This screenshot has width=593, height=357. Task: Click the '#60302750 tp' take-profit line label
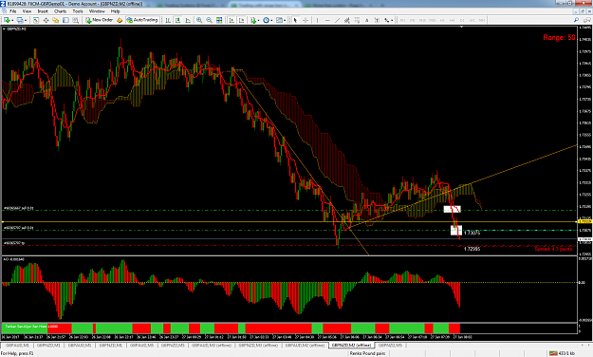pyautogui.click(x=14, y=243)
